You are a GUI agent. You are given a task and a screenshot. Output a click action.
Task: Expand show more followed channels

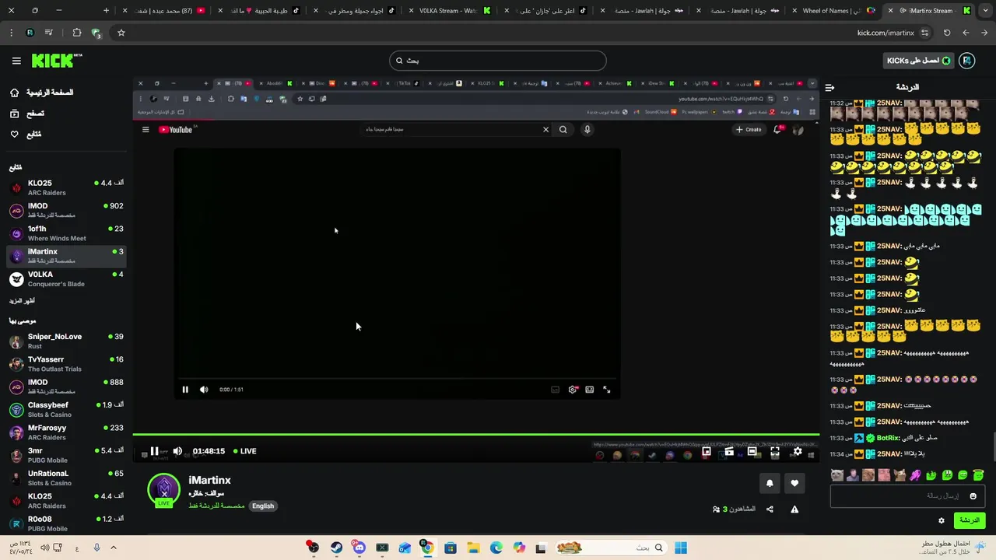pos(22,300)
